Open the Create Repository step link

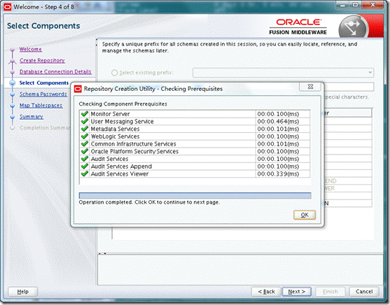(x=42, y=60)
